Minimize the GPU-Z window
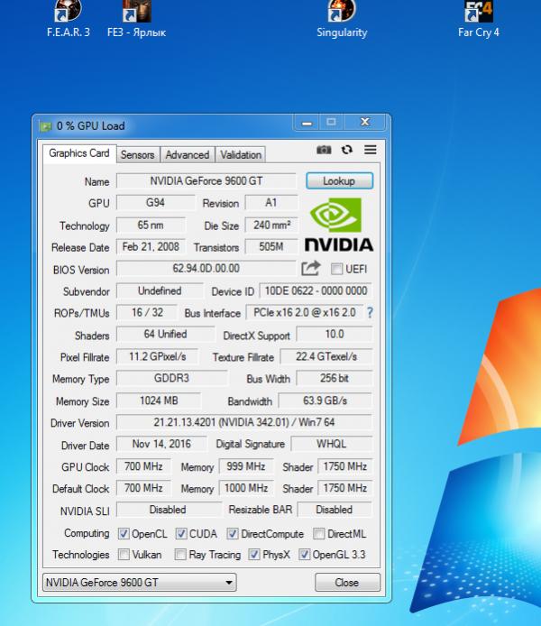This screenshot has width=541, height=626. coord(307,123)
